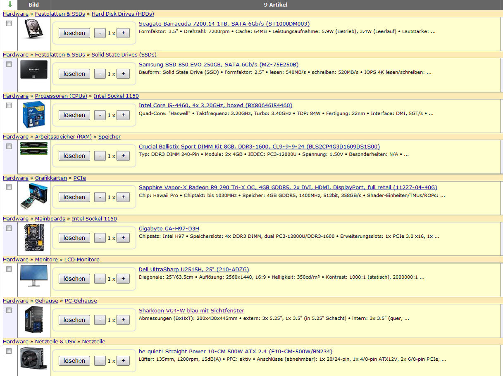This screenshot has height=376, width=503.
Task: Select the Intel Core i5-4460 checkbox
Action: 9,105
